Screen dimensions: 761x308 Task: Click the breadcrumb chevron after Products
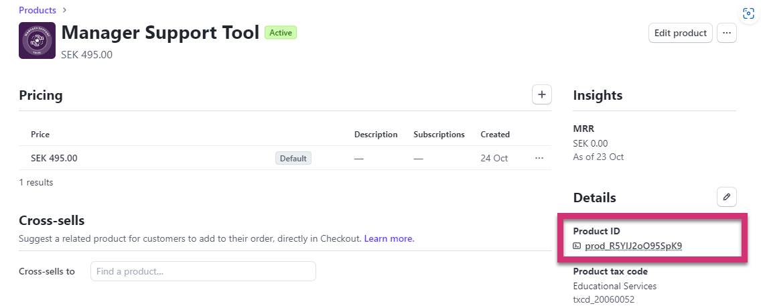point(64,10)
